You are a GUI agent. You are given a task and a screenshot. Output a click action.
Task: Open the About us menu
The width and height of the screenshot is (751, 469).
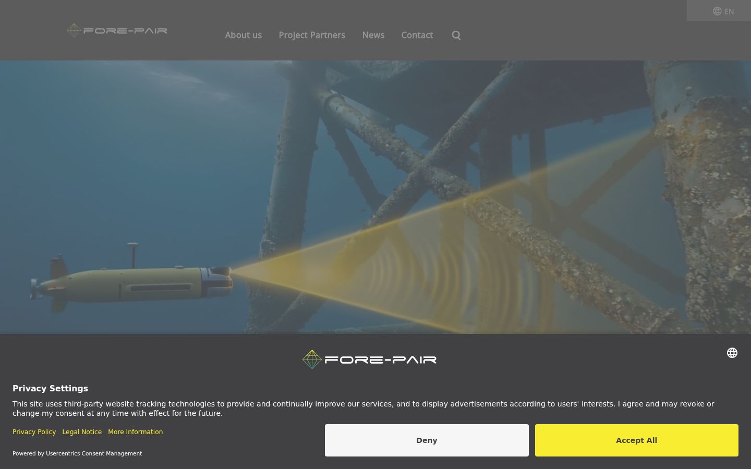(244, 35)
